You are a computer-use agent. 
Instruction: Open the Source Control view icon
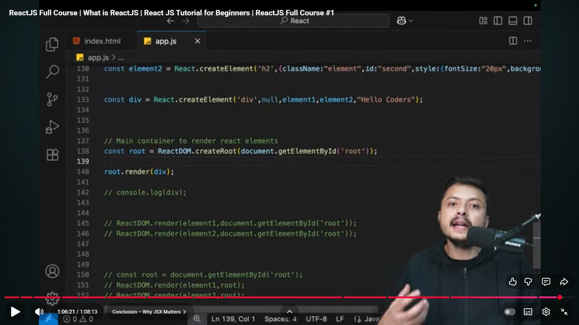click(x=52, y=100)
